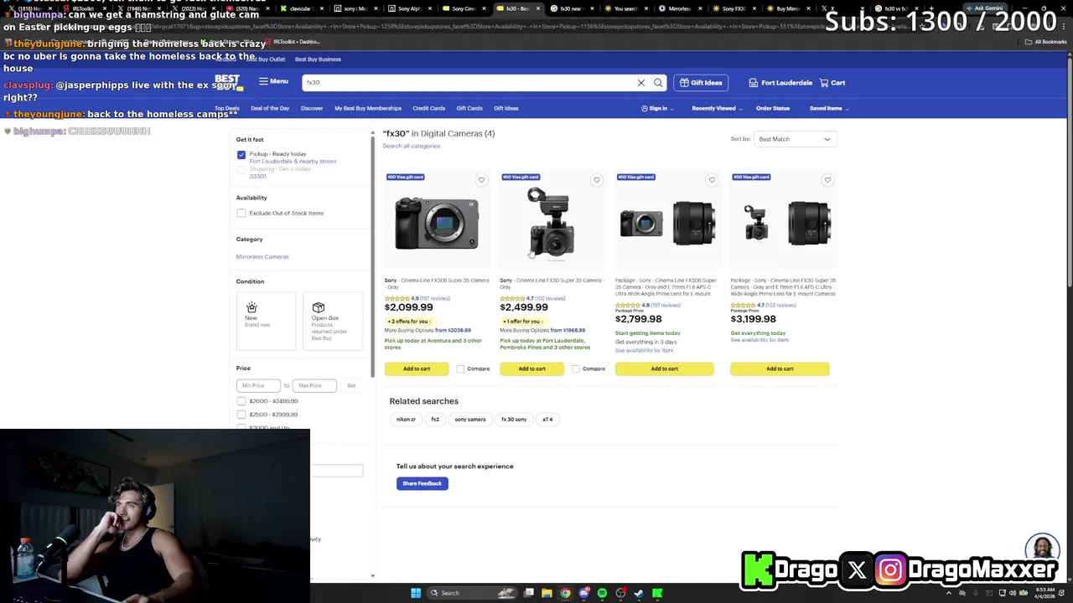Expand Saved Items dropdown
Screen dimensions: 1073x603
(x=829, y=108)
